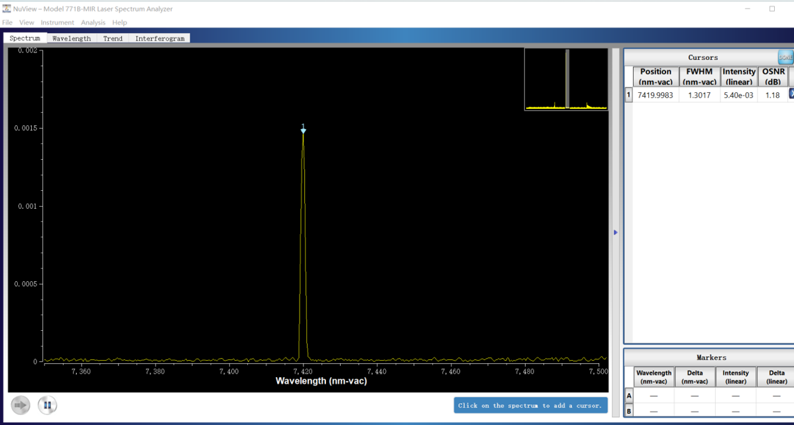The image size is (794, 425).
Task: Switch to the Interferogram tab
Action: [x=160, y=38]
